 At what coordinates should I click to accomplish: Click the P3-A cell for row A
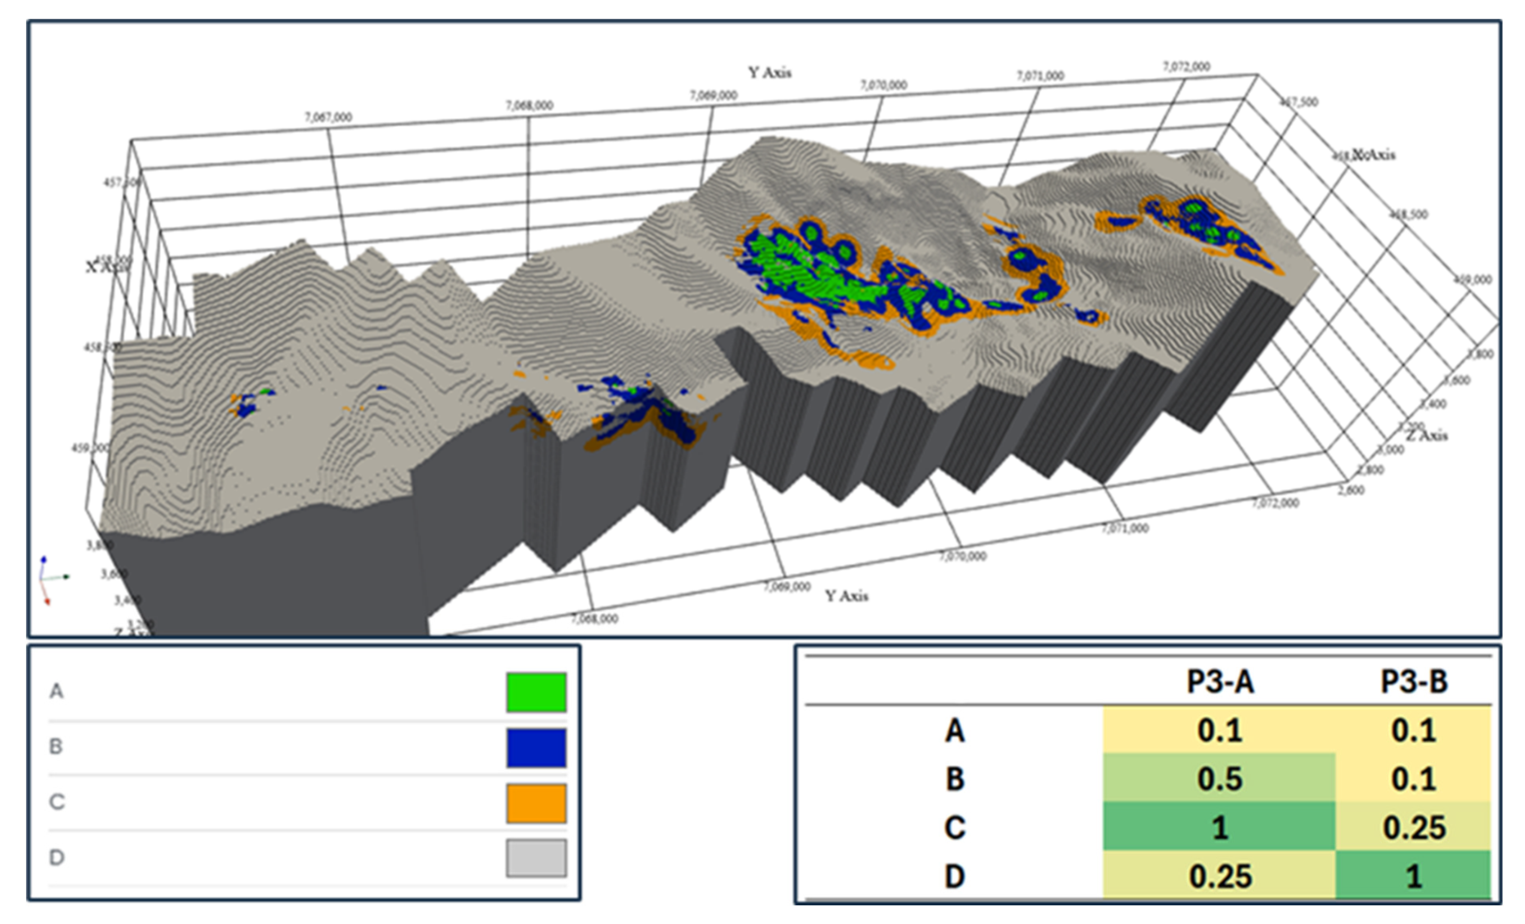[1219, 730]
